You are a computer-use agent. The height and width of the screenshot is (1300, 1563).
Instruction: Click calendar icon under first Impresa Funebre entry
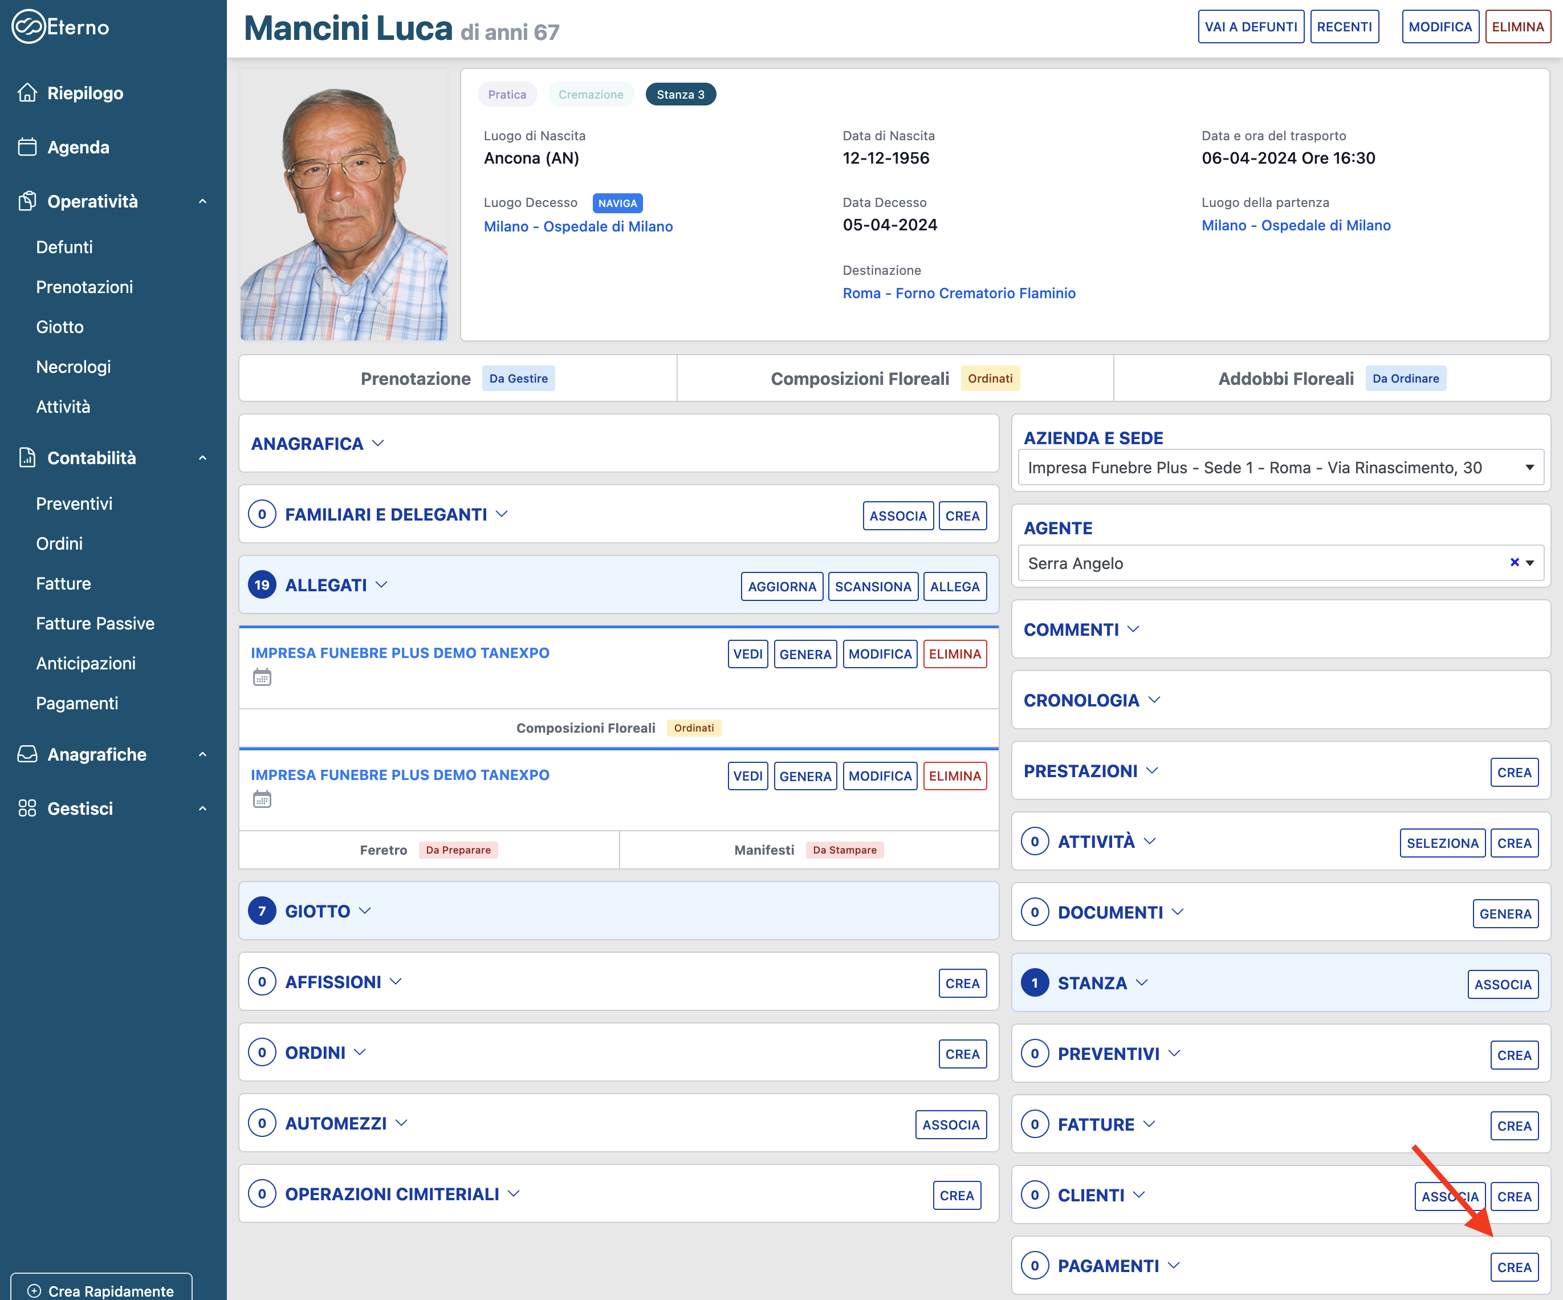pos(262,677)
